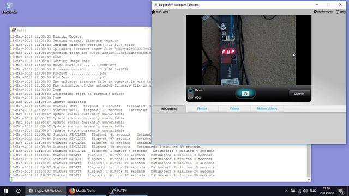Open Preferences in Logitech Webcam Software
The width and height of the screenshot is (349, 196).
[323, 12]
